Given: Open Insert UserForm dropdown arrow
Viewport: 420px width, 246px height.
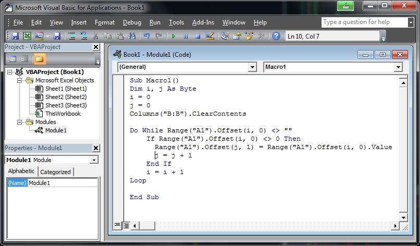Looking at the screenshot, I should (47, 36).
